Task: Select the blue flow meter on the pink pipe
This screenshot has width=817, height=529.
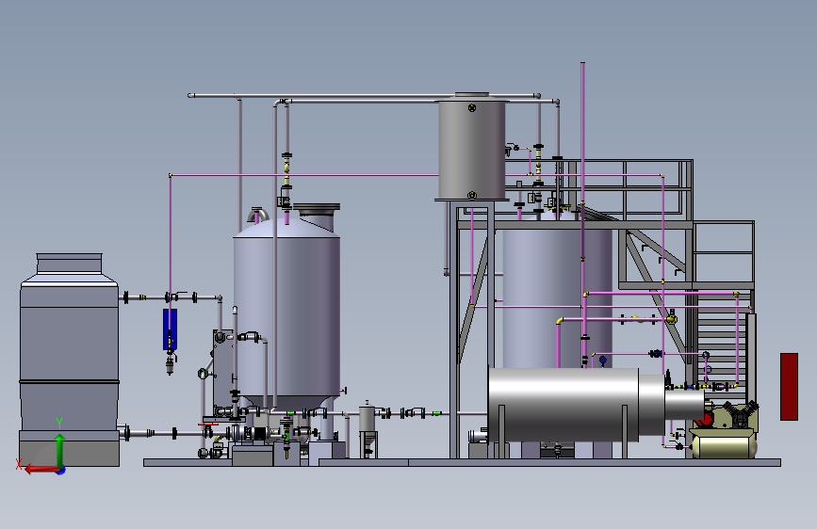Action: (x=170, y=329)
